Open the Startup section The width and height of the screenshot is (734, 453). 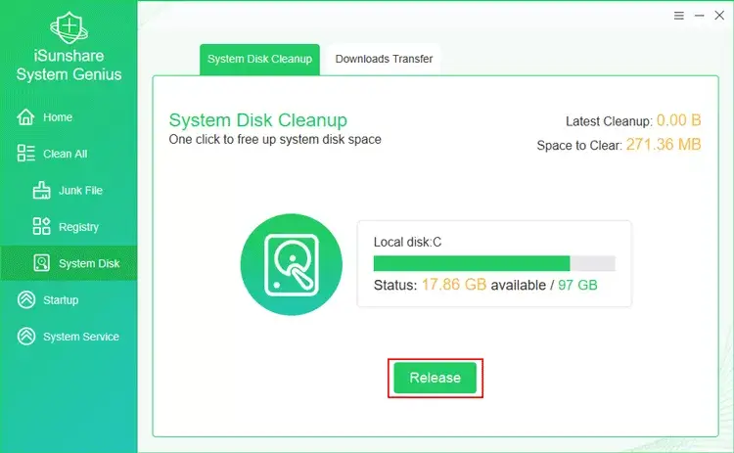click(69, 299)
